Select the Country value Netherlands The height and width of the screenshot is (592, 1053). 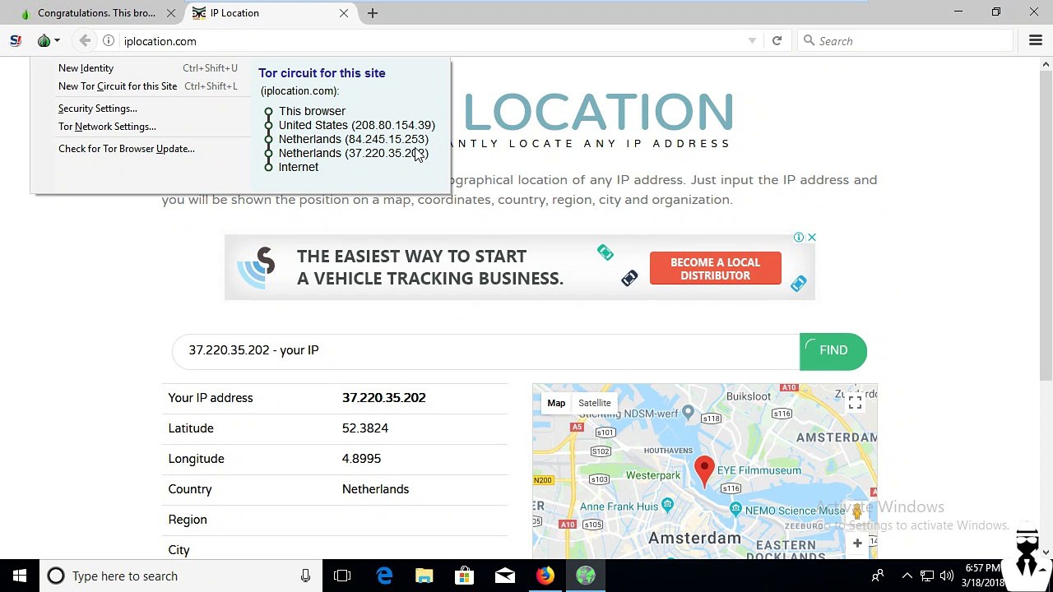coord(375,489)
